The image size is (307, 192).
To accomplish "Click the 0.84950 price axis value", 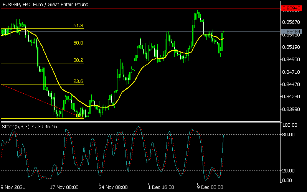I will [x=291, y=59].
